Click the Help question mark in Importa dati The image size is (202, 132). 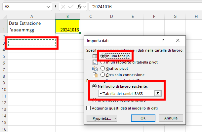163,40
